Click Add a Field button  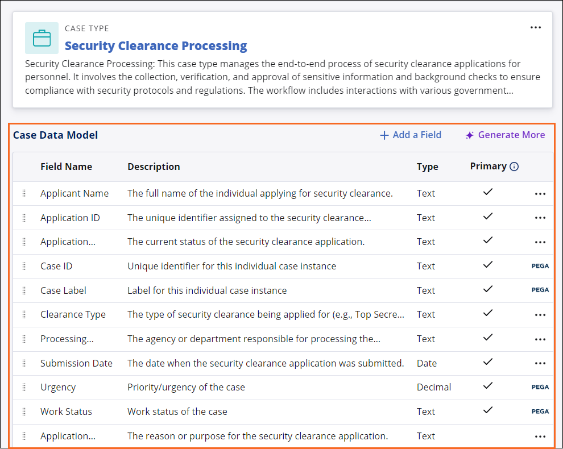point(411,135)
